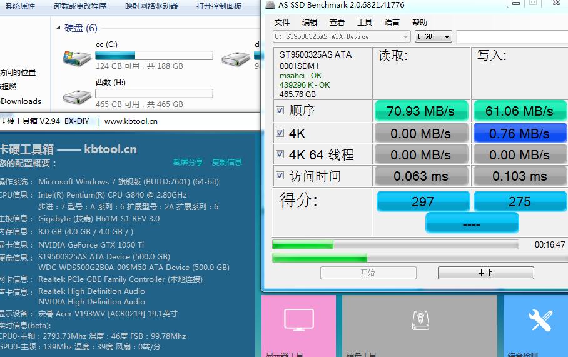Click the Intel Pentium G840 CPU entry
Screen dimensions: 568x357
coord(113,195)
